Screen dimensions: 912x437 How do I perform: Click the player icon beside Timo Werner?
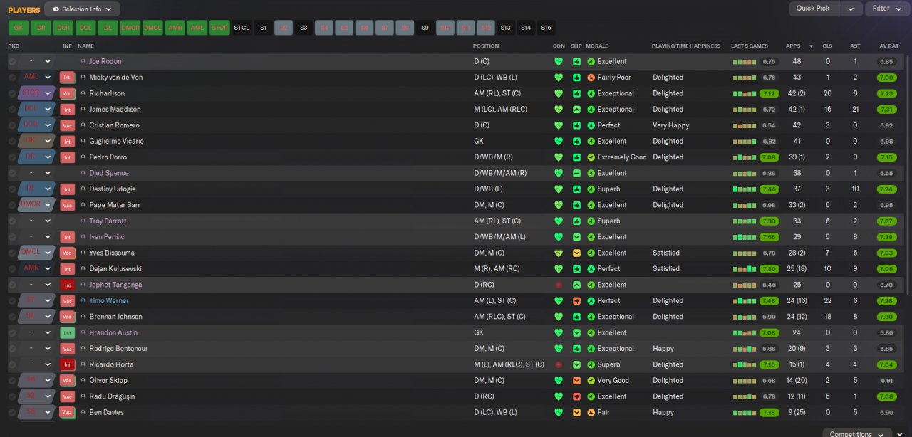[83, 301]
